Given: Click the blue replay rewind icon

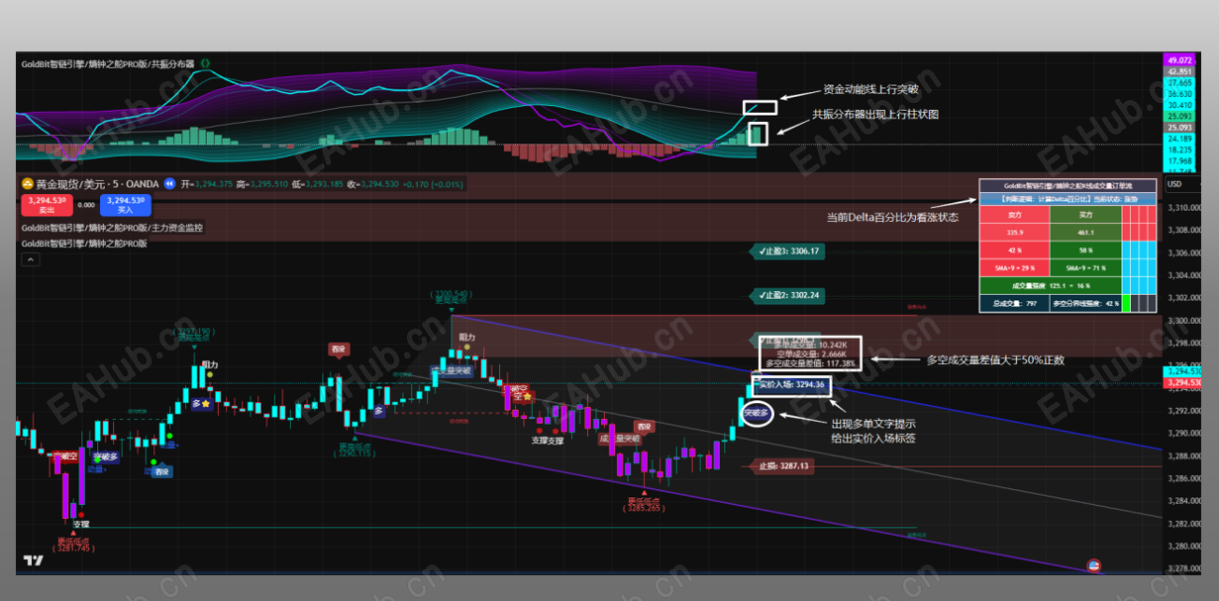Looking at the screenshot, I should (x=169, y=183).
